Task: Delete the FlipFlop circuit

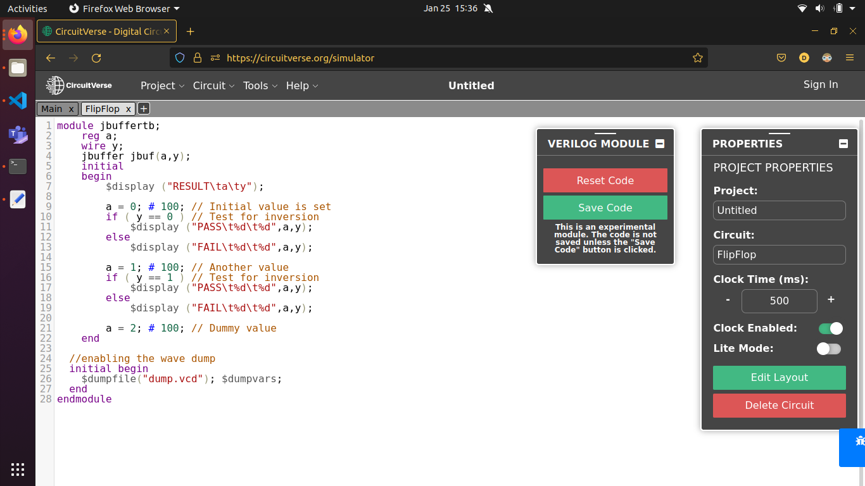Action: [x=779, y=405]
